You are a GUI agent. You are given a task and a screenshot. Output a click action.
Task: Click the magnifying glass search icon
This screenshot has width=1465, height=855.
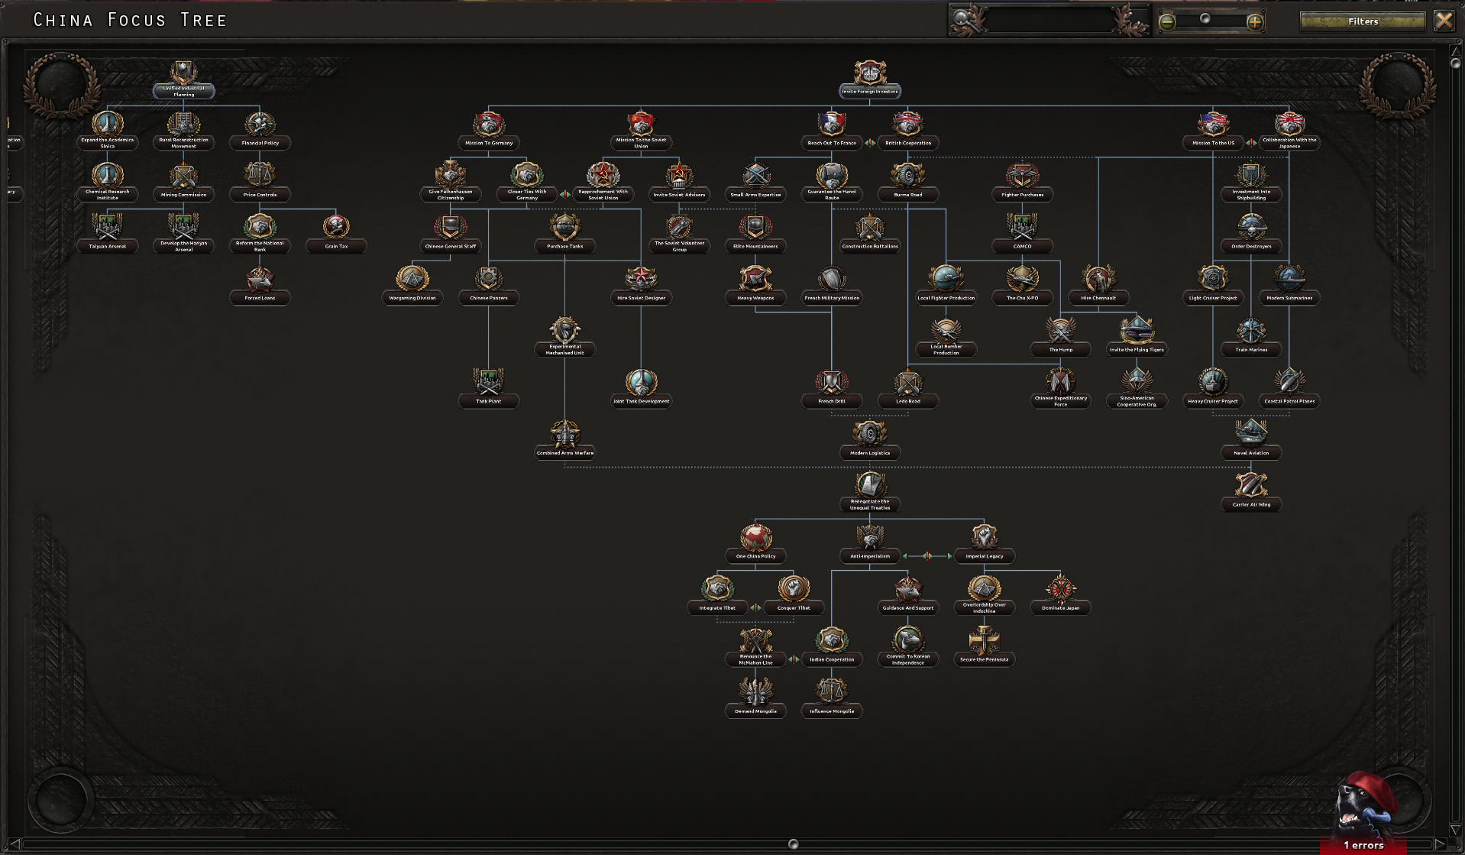[965, 20]
